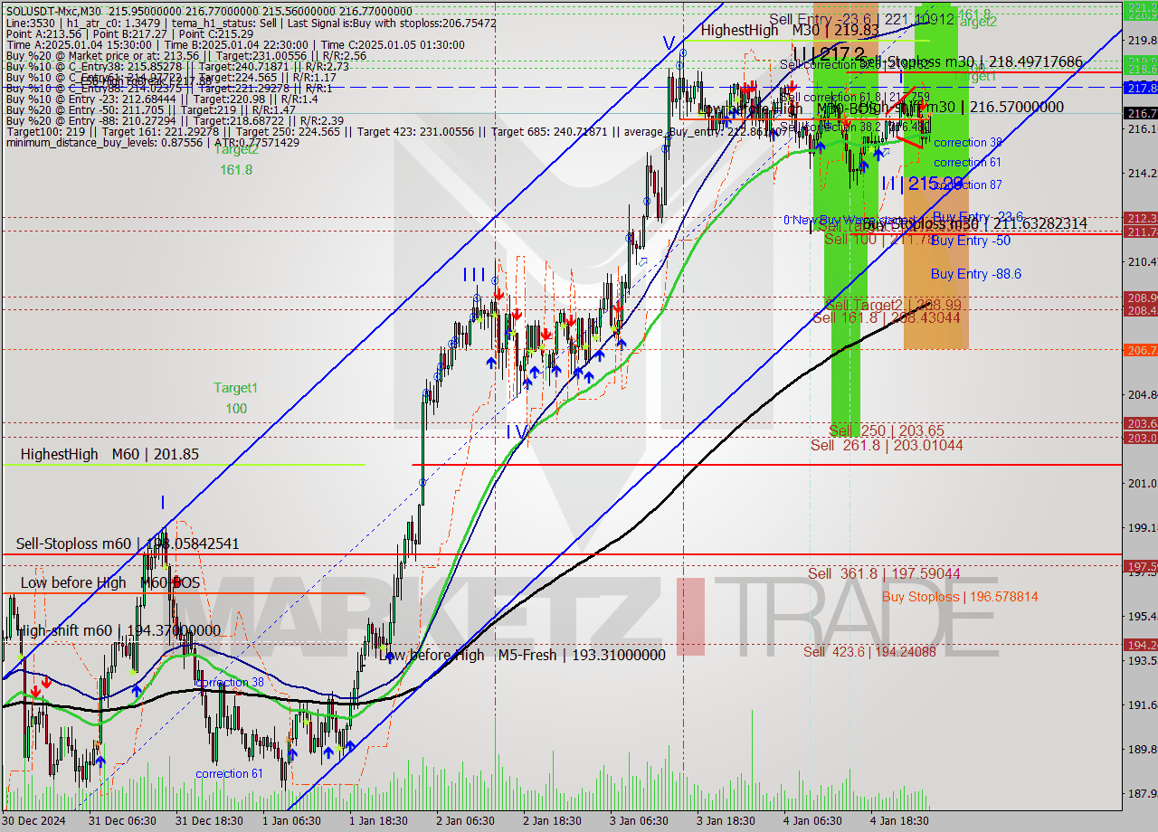Select the 'I I | 215.29' wave label
Screen dimensions: 1158x832
pyautogui.click(x=923, y=184)
